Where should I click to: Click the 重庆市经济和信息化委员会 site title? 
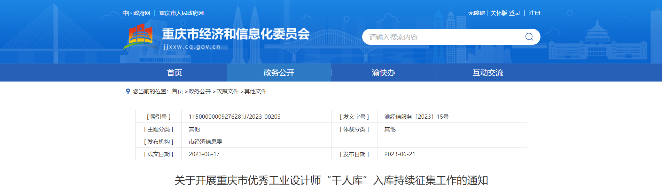click(x=236, y=34)
